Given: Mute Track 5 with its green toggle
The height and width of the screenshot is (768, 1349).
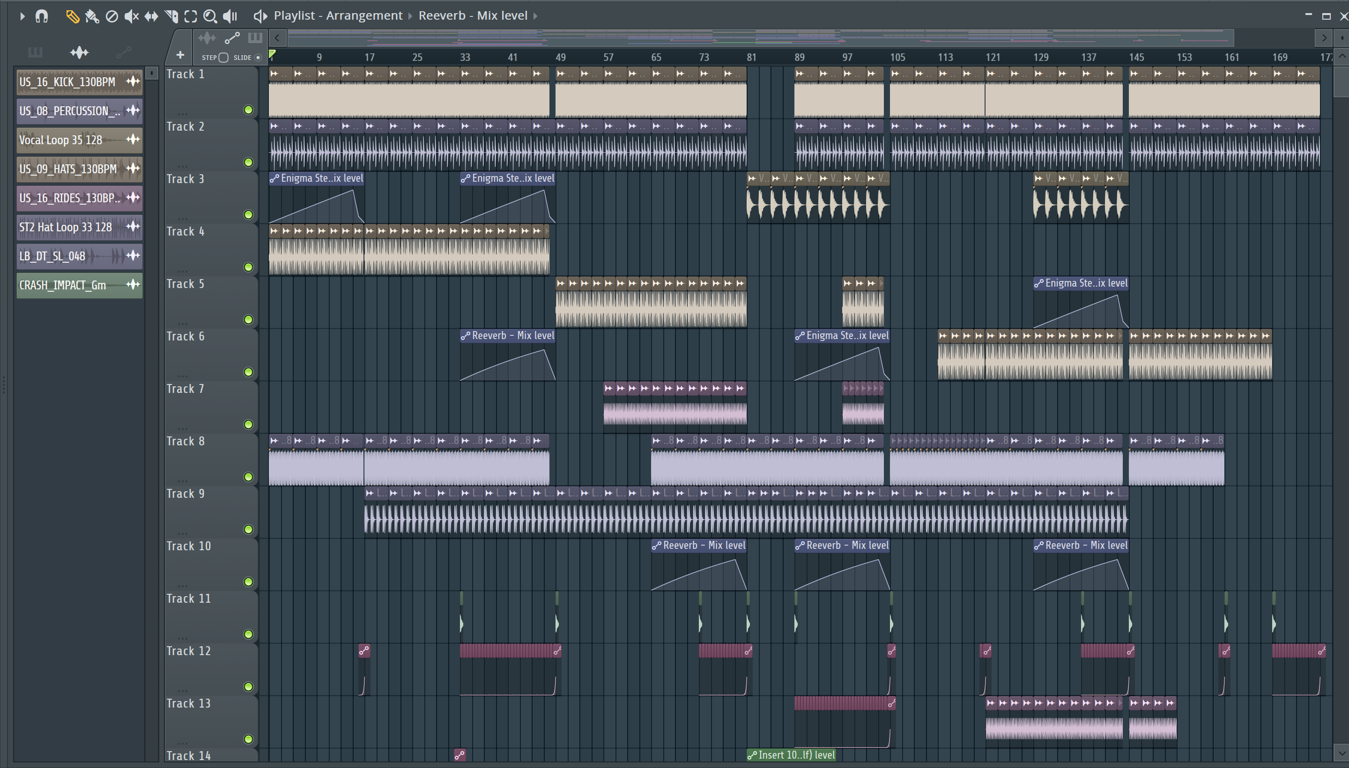Looking at the screenshot, I should 248,320.
